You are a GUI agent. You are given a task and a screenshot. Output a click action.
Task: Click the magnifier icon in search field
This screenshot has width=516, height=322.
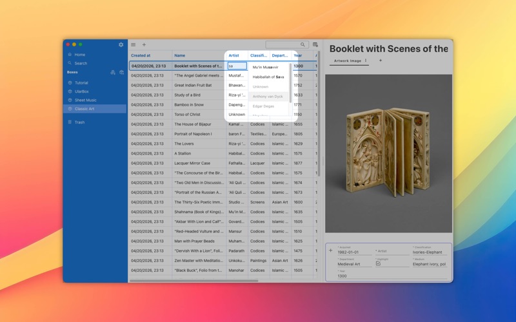pyautogui.click(x=303, y=44)
